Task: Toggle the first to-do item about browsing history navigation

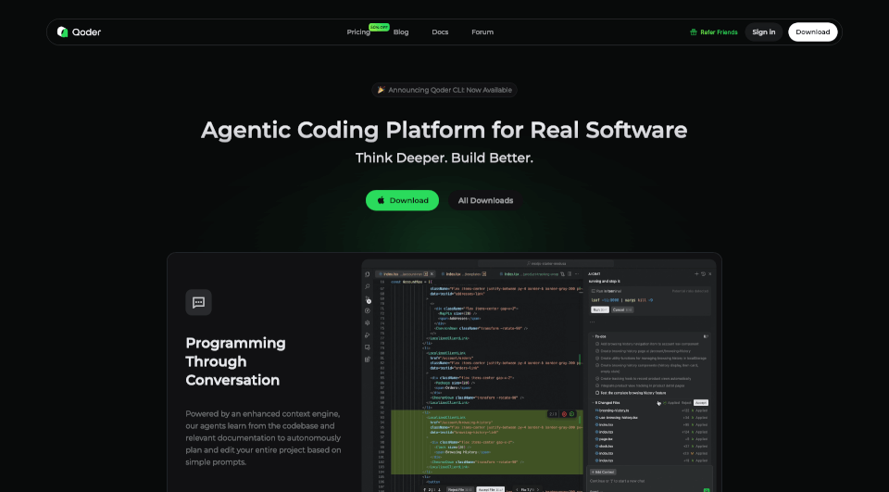Action: (595, 344)
